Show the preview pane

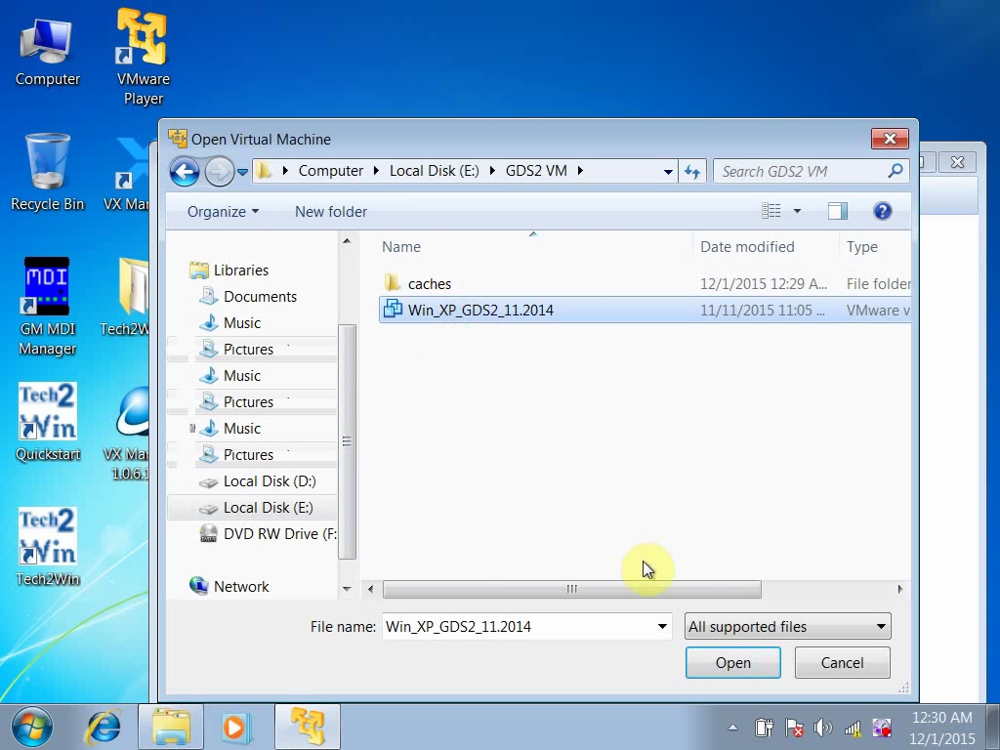point(837,211)
